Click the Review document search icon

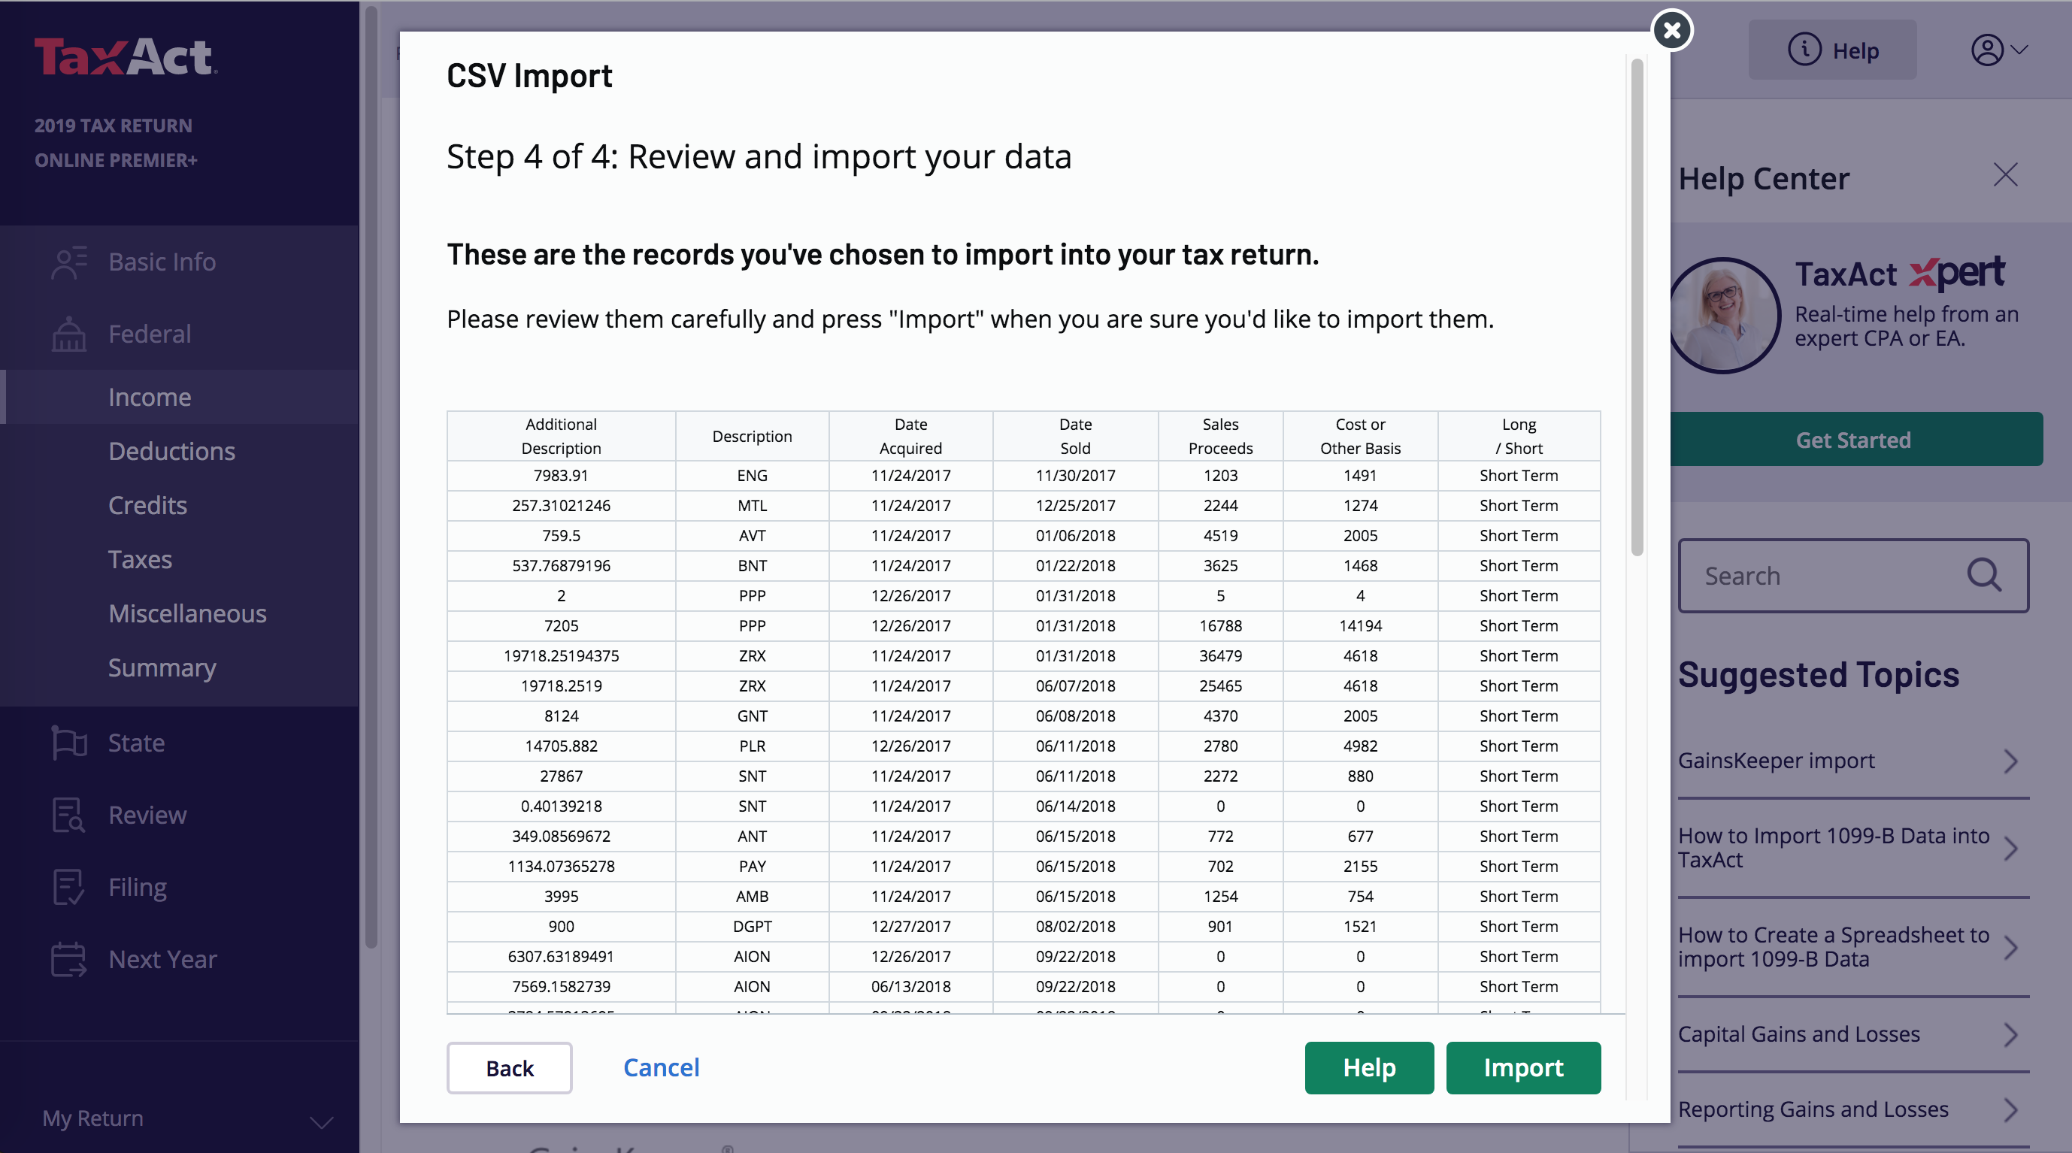coord(69,815)
